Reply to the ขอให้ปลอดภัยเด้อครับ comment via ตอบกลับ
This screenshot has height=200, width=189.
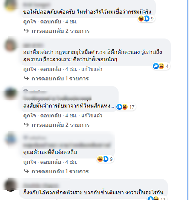51,22
